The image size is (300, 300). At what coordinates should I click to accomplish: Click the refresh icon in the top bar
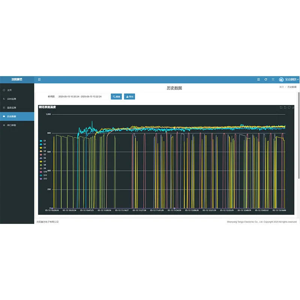coord(266,79)
